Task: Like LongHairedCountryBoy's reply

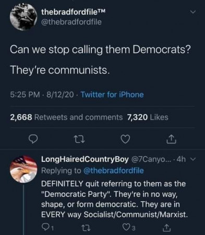Action: tap(129, 228)
